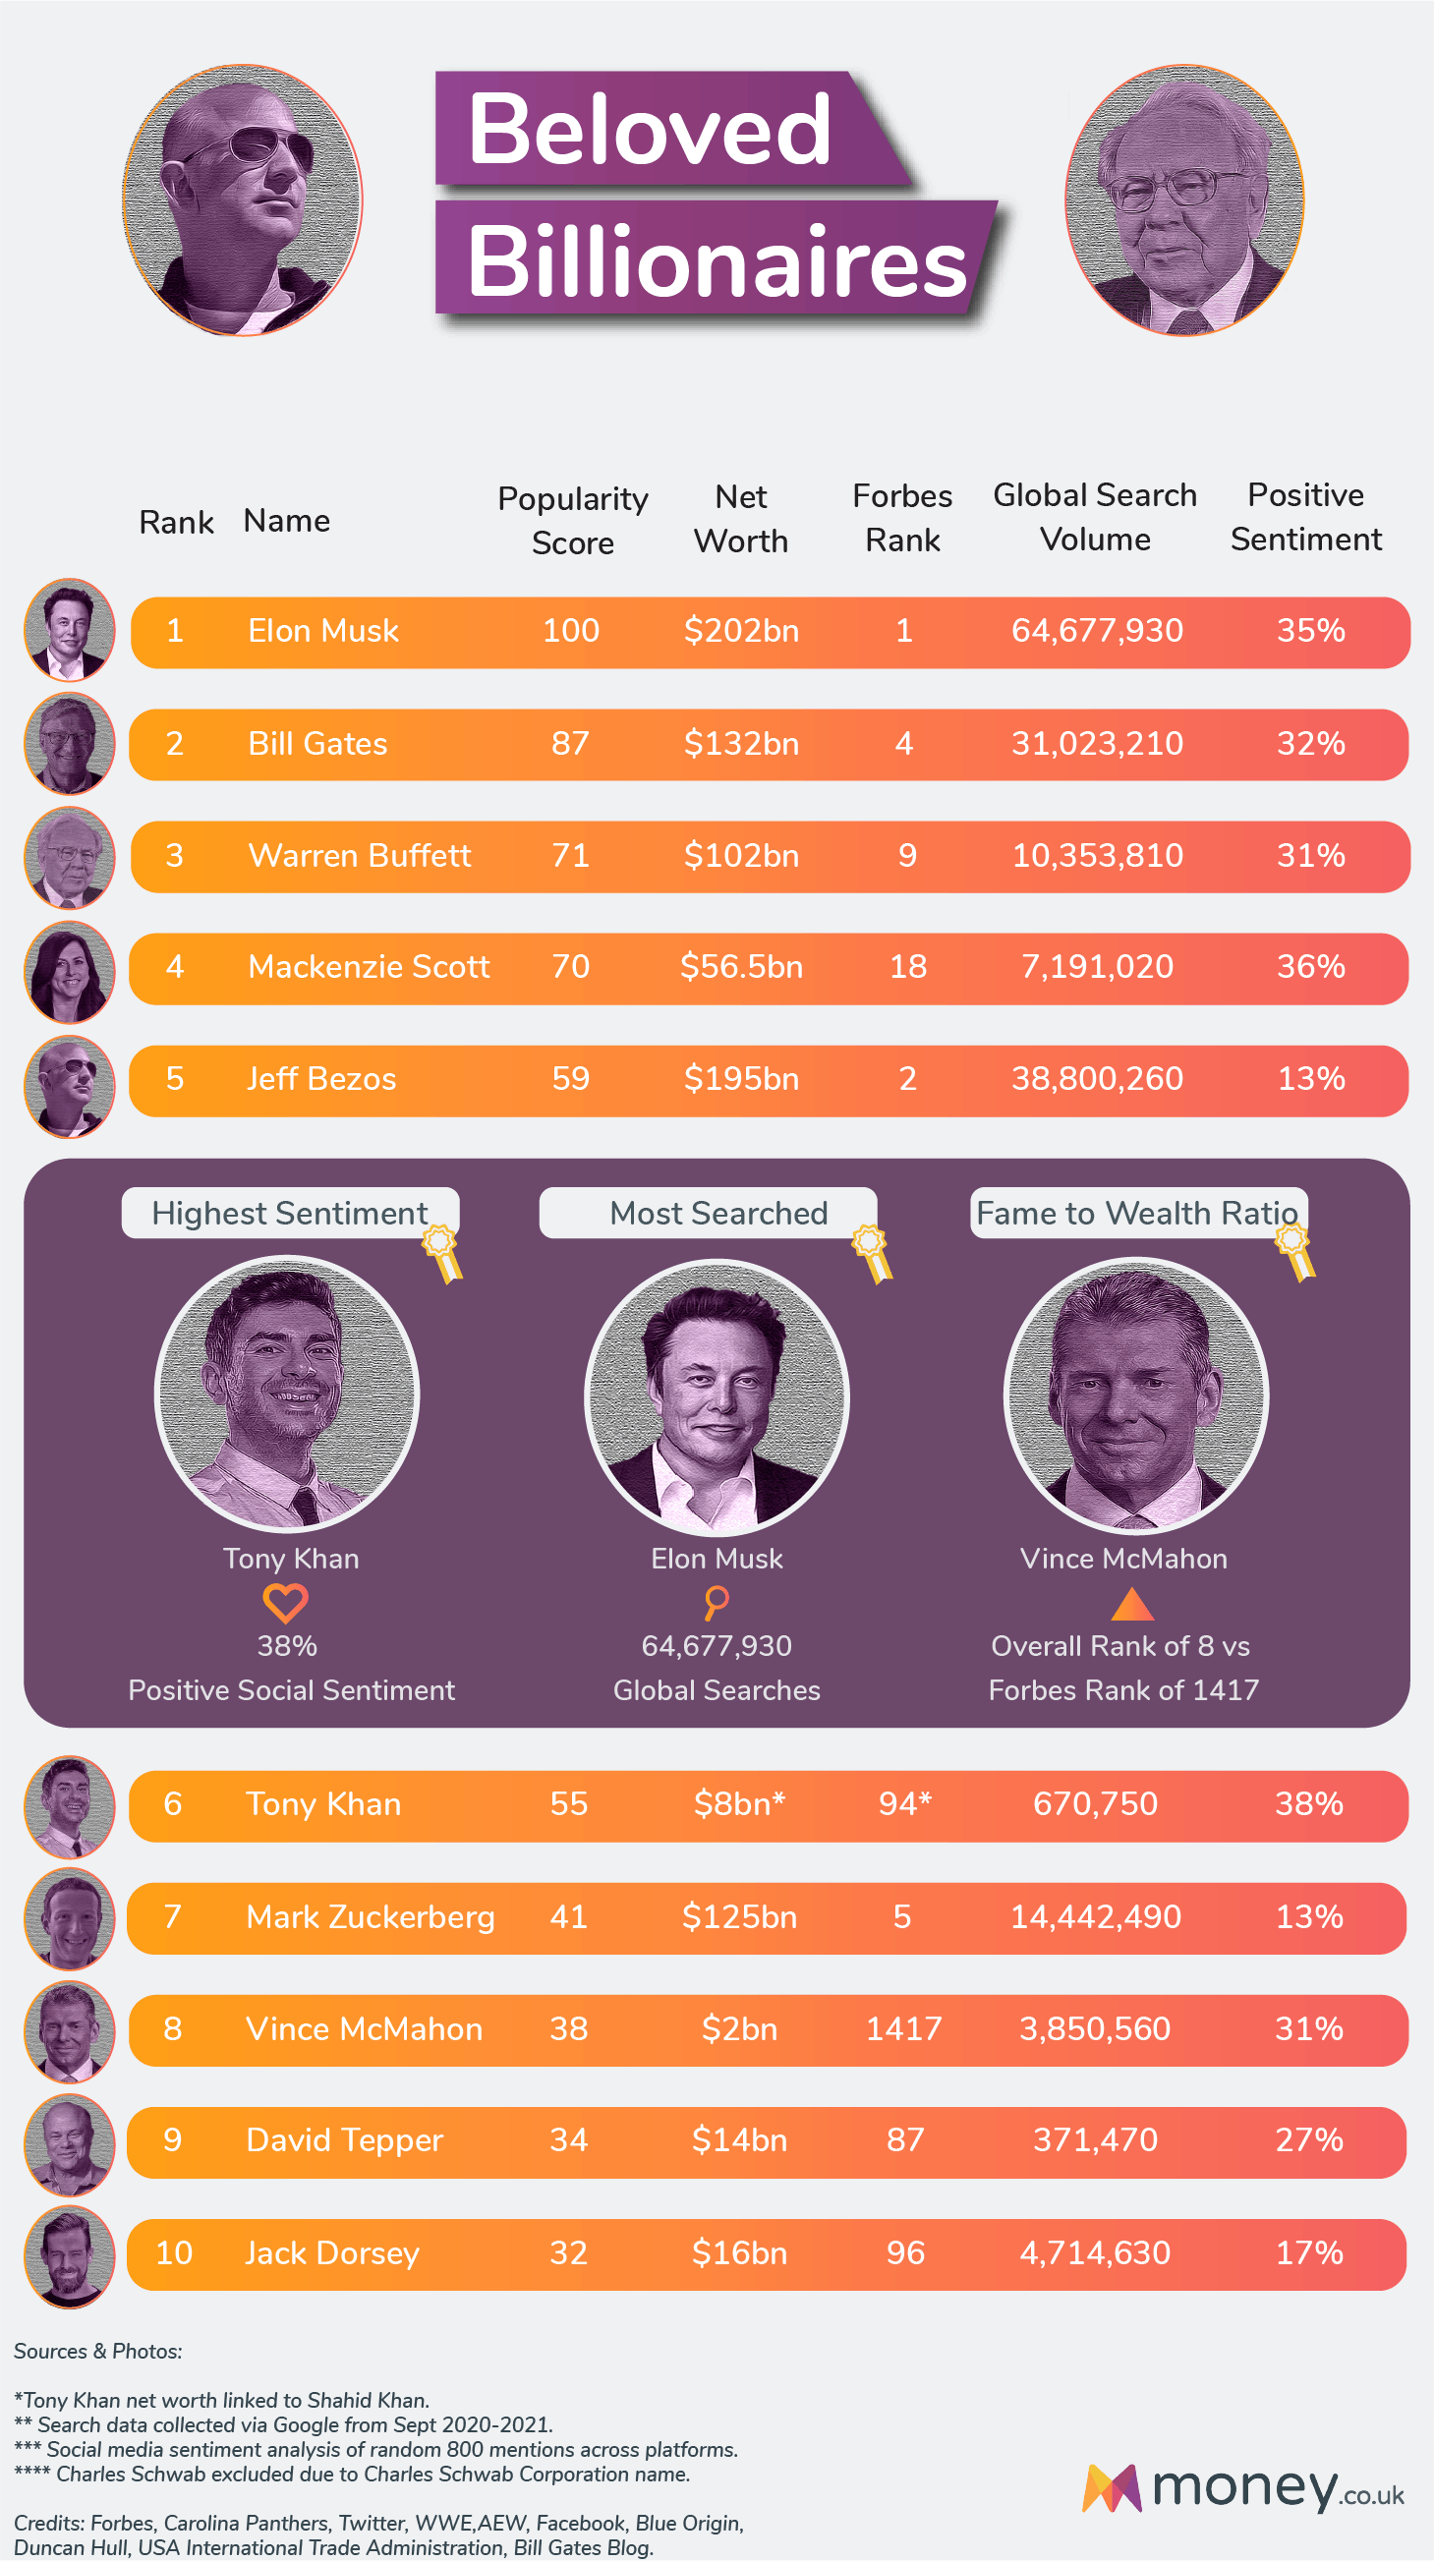The width and height of the screenshot is (1434, 2562).
Task: Click the ribbon beside Fame to Wealth Ratio
Action: (1295, 1251)
